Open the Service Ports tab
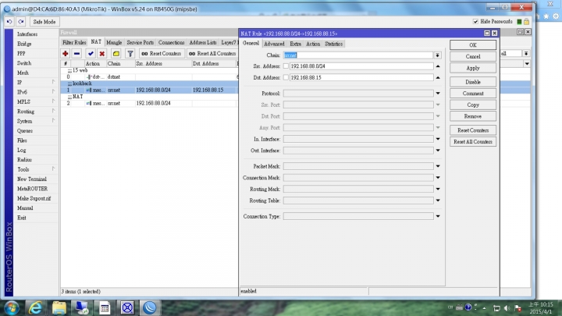Screen dimensions: 562x316 click(x=140, y=42)
